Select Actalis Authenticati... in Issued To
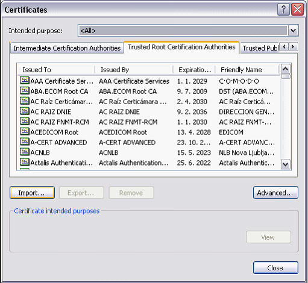The height and width of the screenshot is (283, 308). point(61,163)
